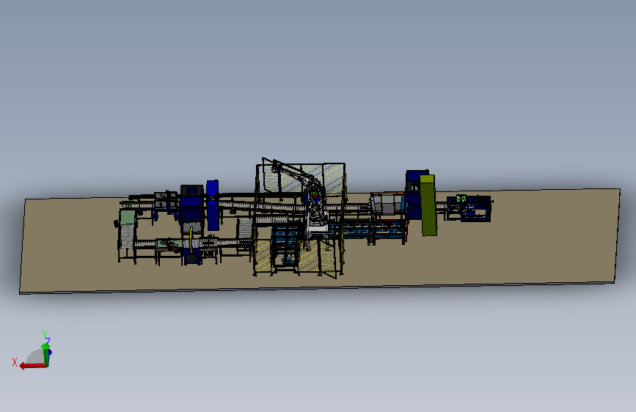Click the red X axis arrow of the triad
Viewport: 636px width, 412px height.
[x=32, y=366]
